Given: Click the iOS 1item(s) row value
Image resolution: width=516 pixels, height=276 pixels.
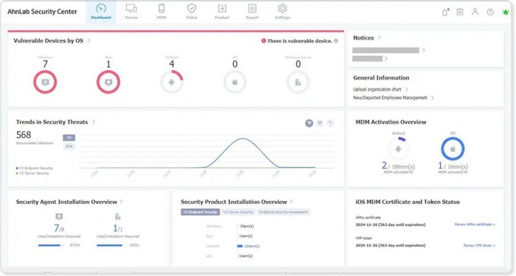Looking at the screenshot, I should pos(245,256).
